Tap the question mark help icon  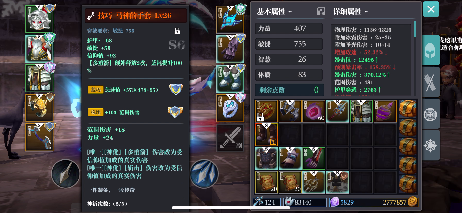pos(321,12)
